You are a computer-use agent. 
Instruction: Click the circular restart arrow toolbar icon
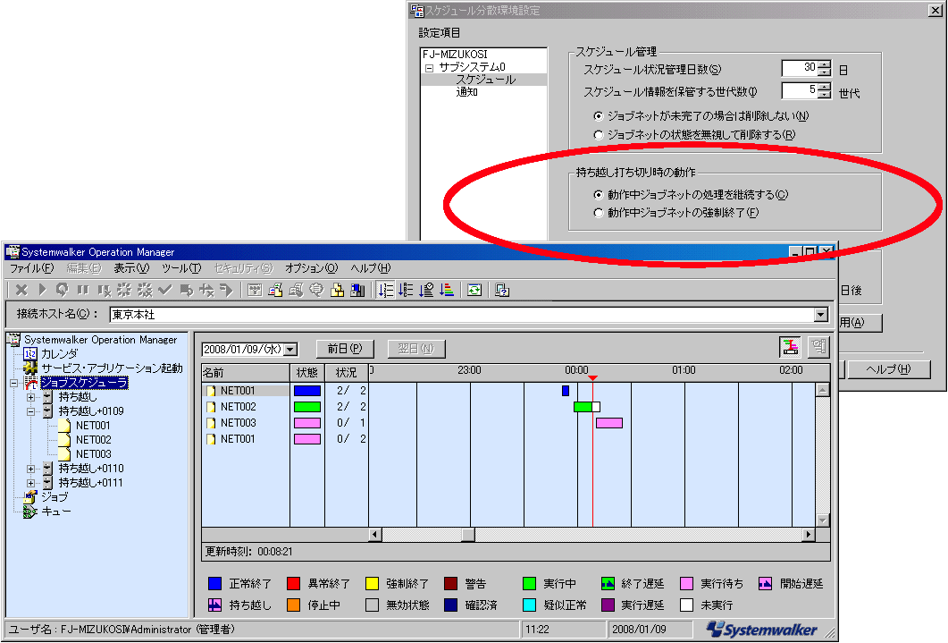pos(63,291)
